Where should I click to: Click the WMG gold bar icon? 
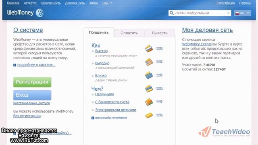pos(149,115)
